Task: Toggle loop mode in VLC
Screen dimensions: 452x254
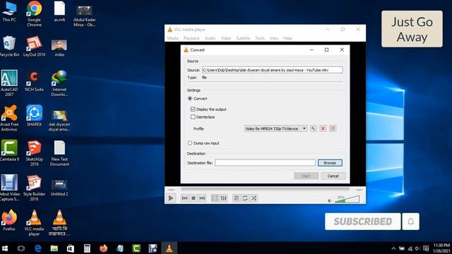Action: (x=245, y=198)
